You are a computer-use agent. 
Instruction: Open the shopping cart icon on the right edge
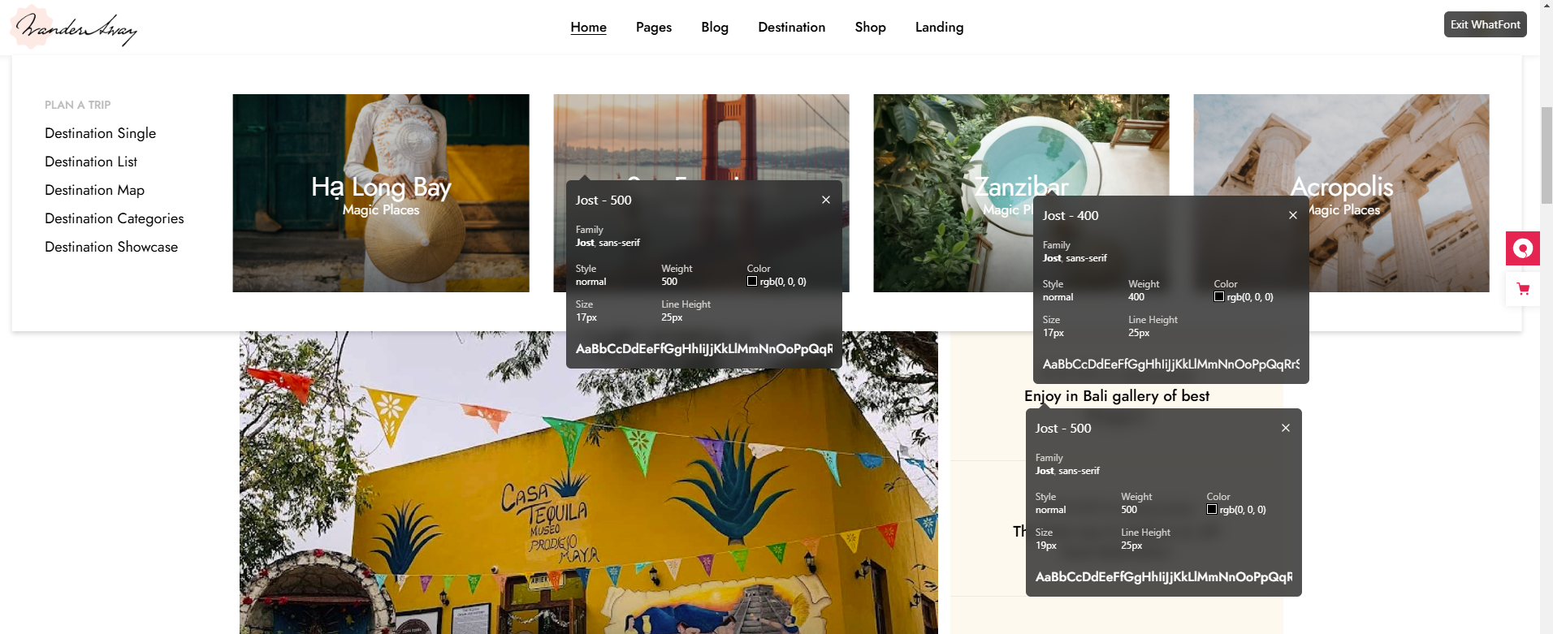pyautogui.click(x=1523, y=289)
